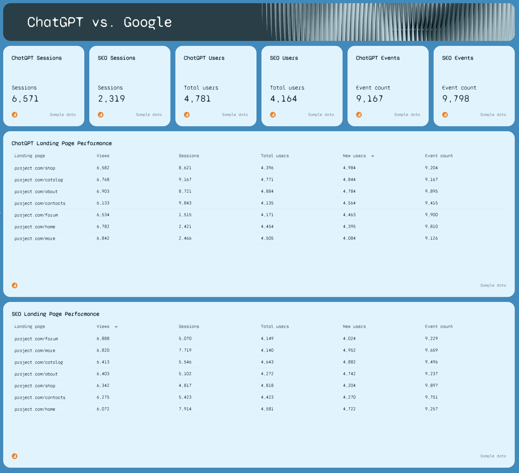Click the chart icon on SEO Sessions card
The image size is (519, 473).
tap(101, 115)
